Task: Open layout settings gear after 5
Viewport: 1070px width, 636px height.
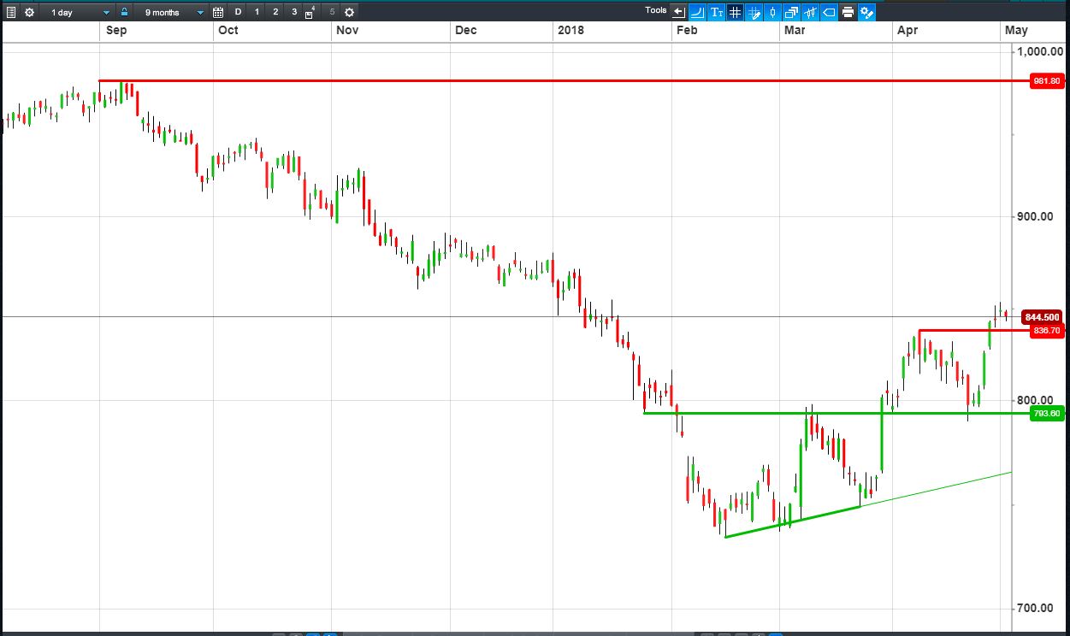Action: [349, 12]
